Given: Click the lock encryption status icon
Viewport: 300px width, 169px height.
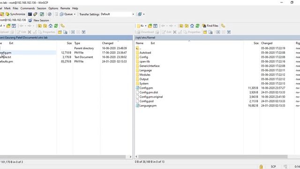Looking at the screenshot, I should [261, 167].
